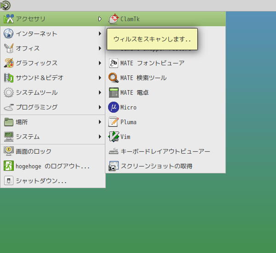Launch MATE 電卓 via its label
The width and height of the screenshot is (276, 253).
click(134, 92)
